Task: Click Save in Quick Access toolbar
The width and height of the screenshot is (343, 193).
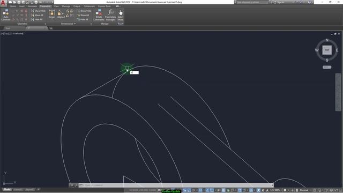Action: [19, 2]
